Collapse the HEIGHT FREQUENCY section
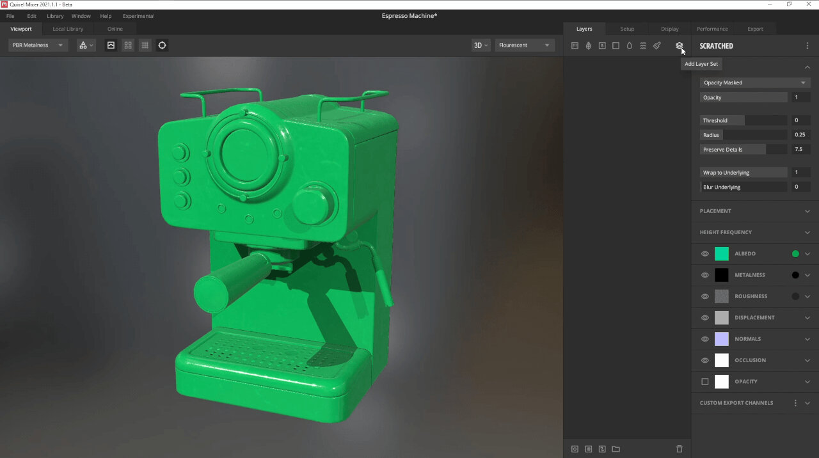This screenshot has height=458, width=819. (x=754, y=232)
